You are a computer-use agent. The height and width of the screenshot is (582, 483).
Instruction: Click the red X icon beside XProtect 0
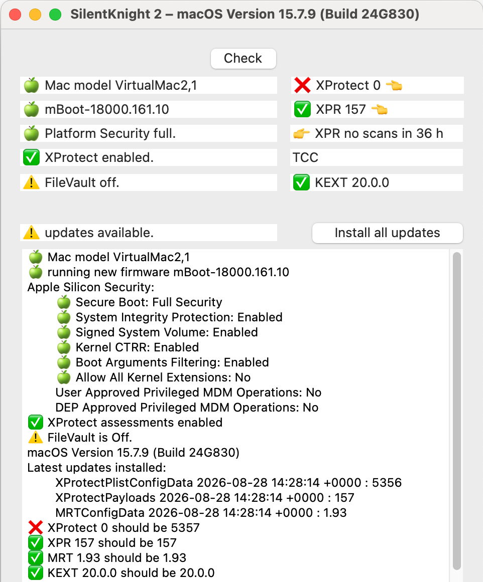click(x=302, y=85)
